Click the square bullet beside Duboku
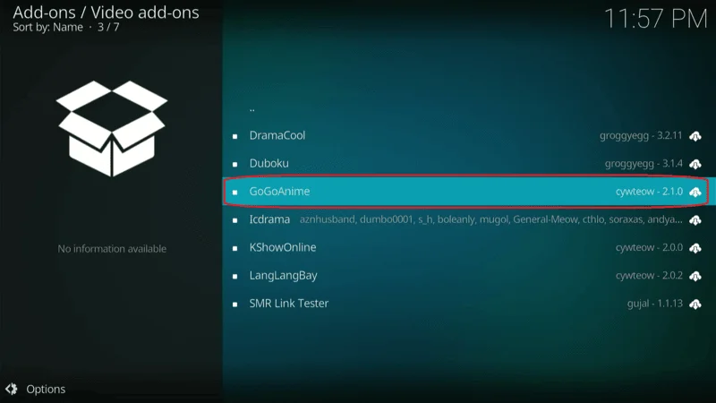The height and width of the screenshot is (403, 716). (234, 164)
